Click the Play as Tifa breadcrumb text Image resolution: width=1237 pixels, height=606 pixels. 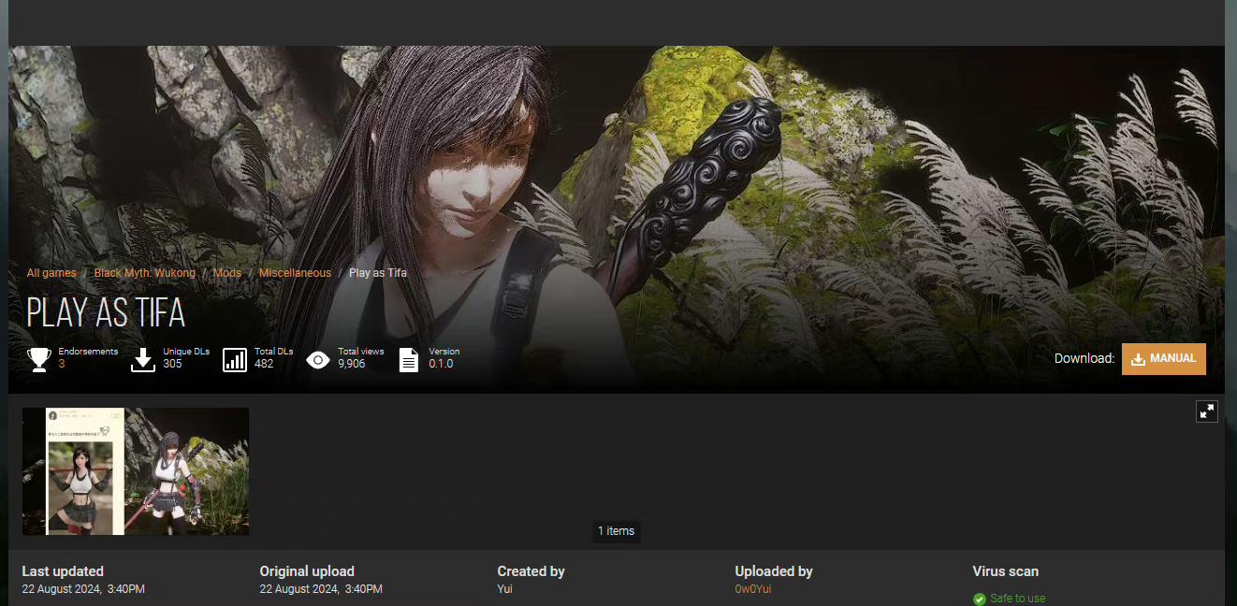click(378, 273)
